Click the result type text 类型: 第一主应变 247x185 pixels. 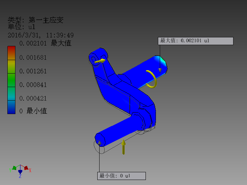click(x=36, y=20)
